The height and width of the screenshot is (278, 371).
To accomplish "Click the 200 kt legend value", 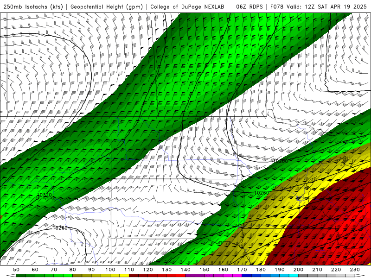I will pos(298,270).
